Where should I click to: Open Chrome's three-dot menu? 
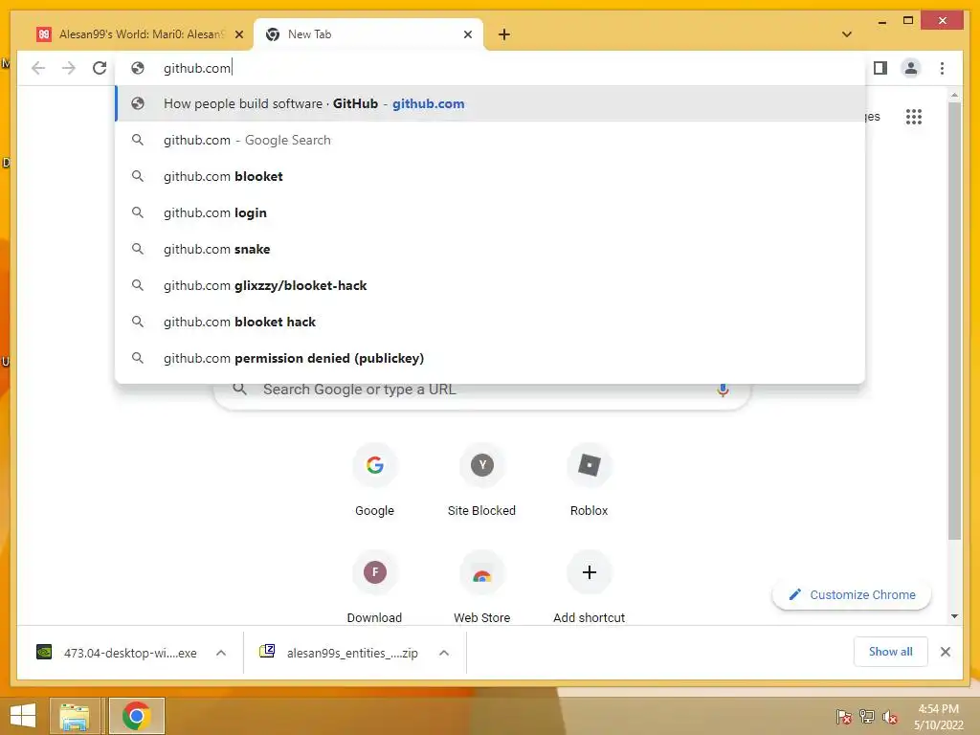[x=942, y=68]
